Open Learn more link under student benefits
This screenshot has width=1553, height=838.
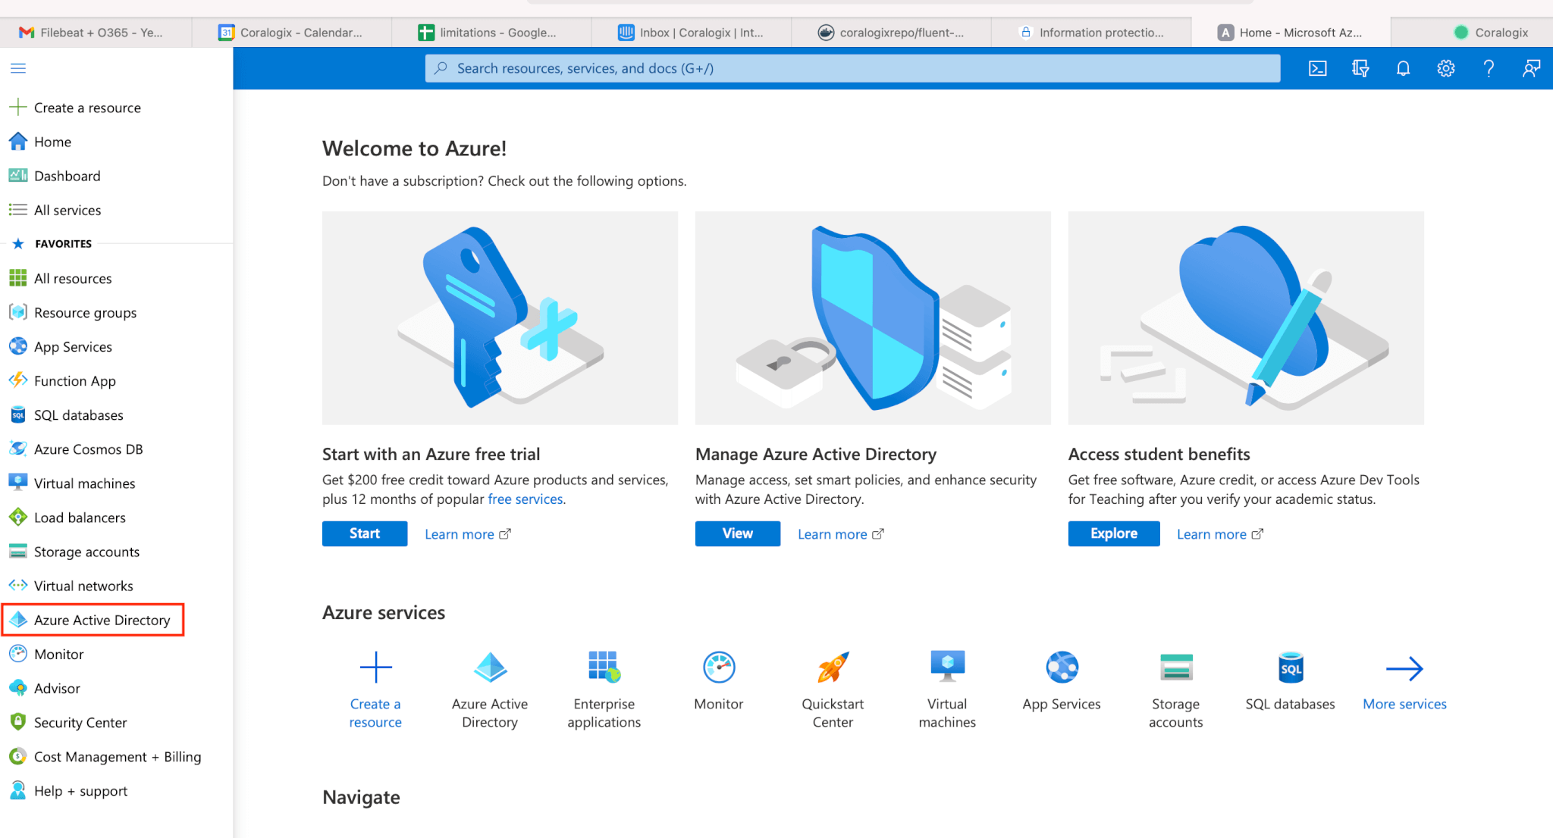pos(1220,534)
